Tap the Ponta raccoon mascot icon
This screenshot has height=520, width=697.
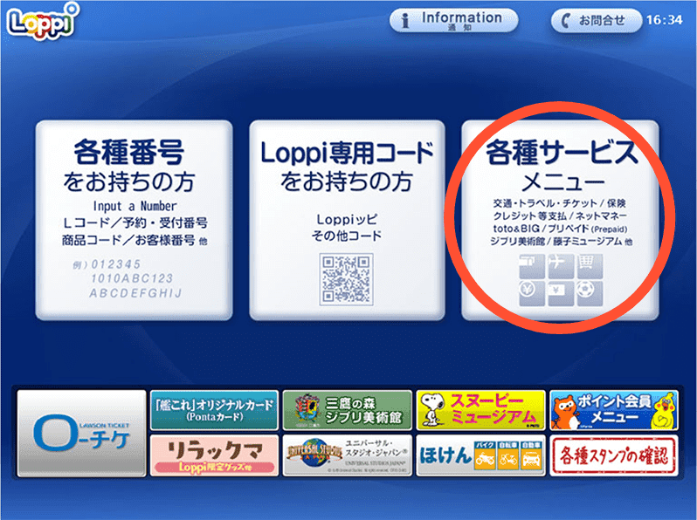pyautogui.click(x=565, y=413)
